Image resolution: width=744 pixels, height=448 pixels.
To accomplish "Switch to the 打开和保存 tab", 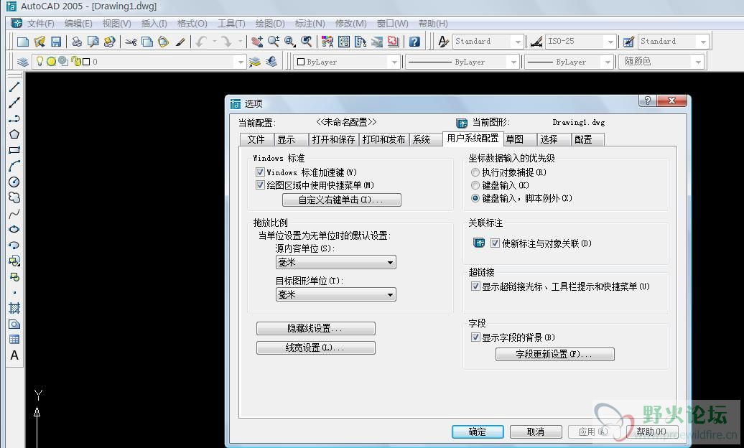I will click(x=333, y=139).
